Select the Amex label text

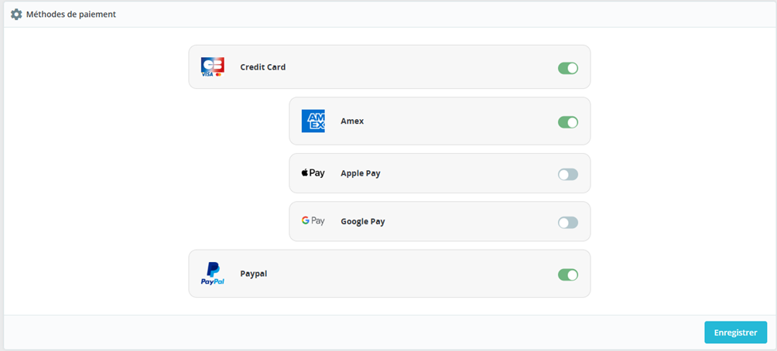pos(352,121)
